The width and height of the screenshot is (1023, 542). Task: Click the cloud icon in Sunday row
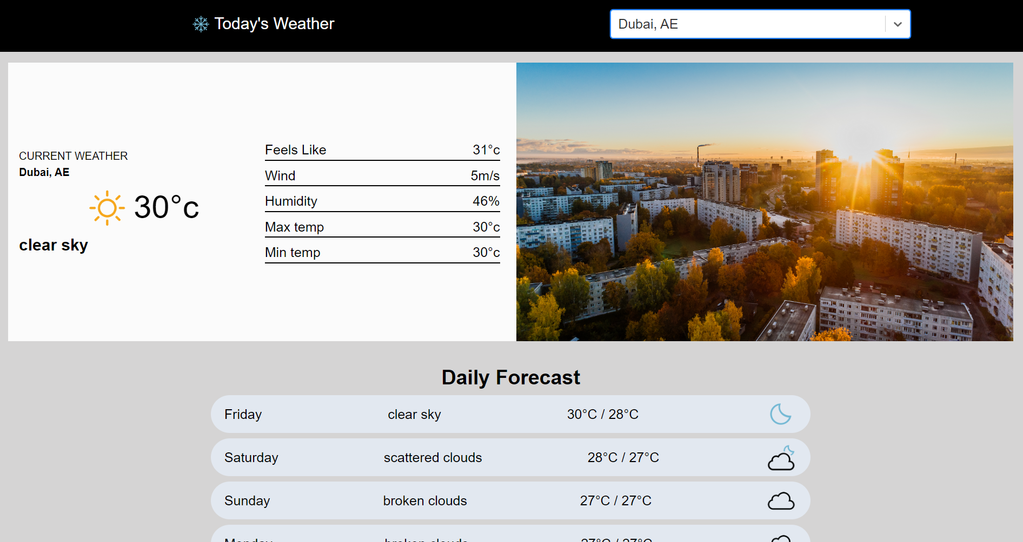pyautogui.click(x=781, y=501)
